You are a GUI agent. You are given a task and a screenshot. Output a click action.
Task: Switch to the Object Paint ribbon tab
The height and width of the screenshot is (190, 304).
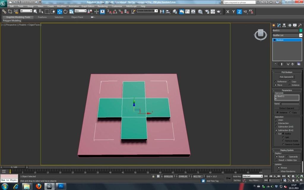[x=77, y=17]
